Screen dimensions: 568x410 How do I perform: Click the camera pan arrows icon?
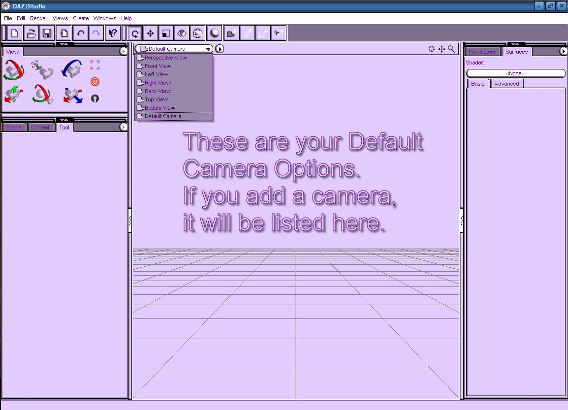click(x=14, y=94)
